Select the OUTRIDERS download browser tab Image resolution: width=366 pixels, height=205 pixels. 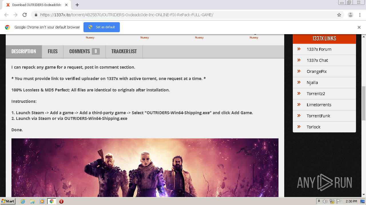pyautogui.click(x=37, y=5)
